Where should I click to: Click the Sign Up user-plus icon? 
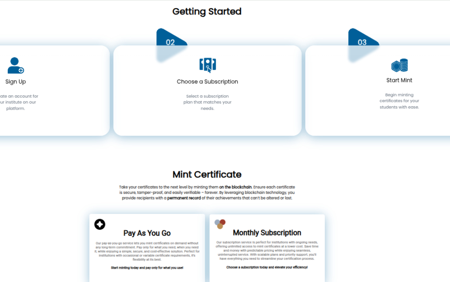pos(16,65)
